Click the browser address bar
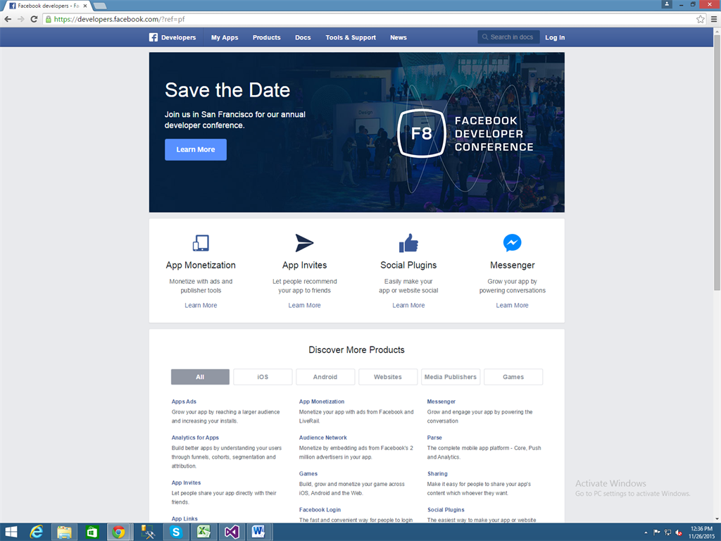This screenshot has height=541, width=721. point(375,19)
